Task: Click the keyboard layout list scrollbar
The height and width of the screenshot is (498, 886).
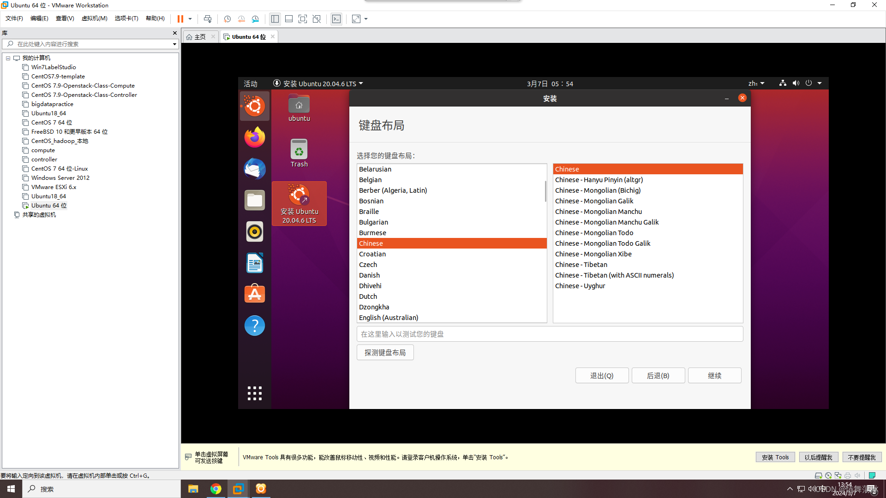Action: click(x=545, y=191)
